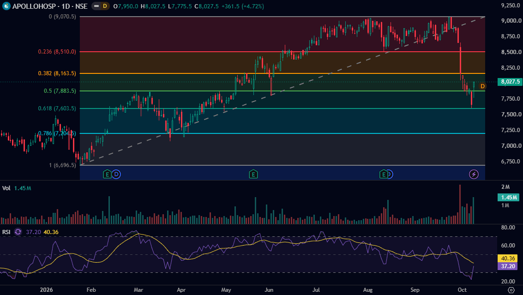Click the 8,027.5 current price tag
Image resolution: width=523 pixels, height=295 pixels.
[510, 82]
